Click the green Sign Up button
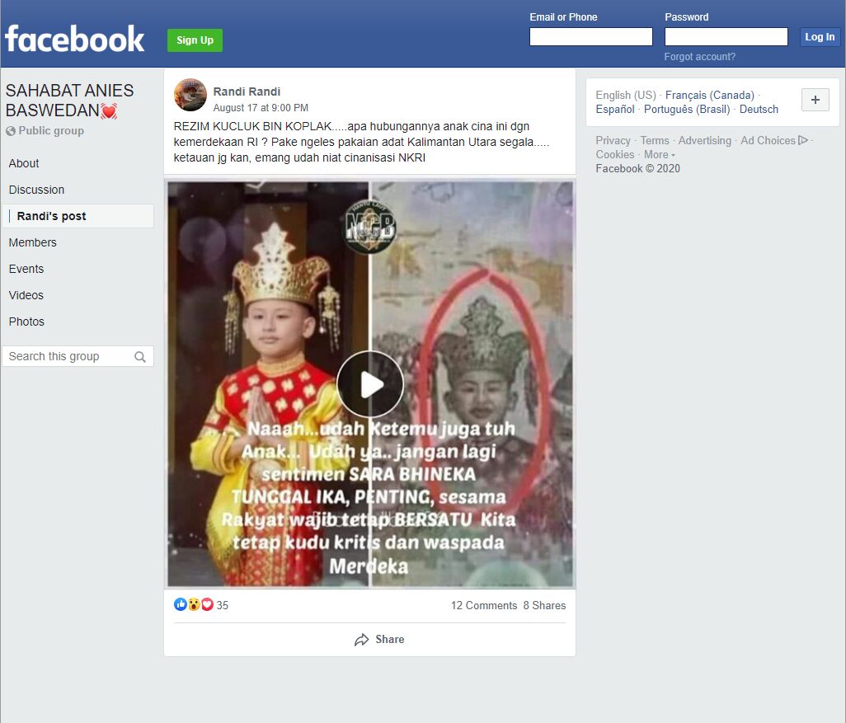Screen dimensions: 846x723 195,40
